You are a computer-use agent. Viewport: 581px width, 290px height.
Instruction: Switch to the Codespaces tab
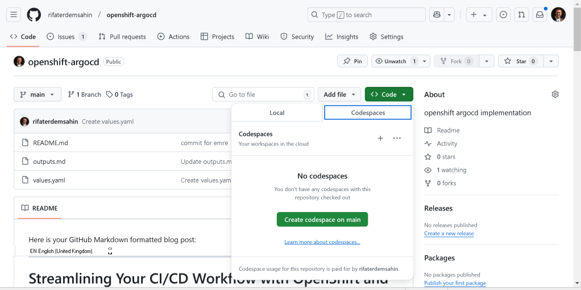tap(368, 113)
